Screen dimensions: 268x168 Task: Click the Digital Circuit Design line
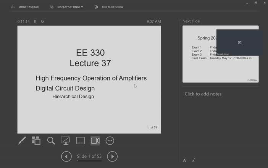click(65, 88)
